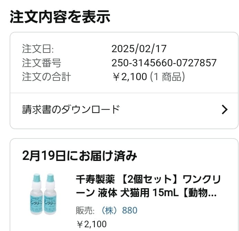Click the product price ￥2,100 below seller
The height and width of the screenshot is (231, 239).
coord(91,224)
